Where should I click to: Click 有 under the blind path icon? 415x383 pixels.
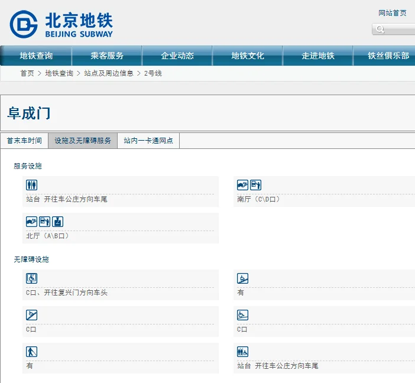(x=30, y=366)
